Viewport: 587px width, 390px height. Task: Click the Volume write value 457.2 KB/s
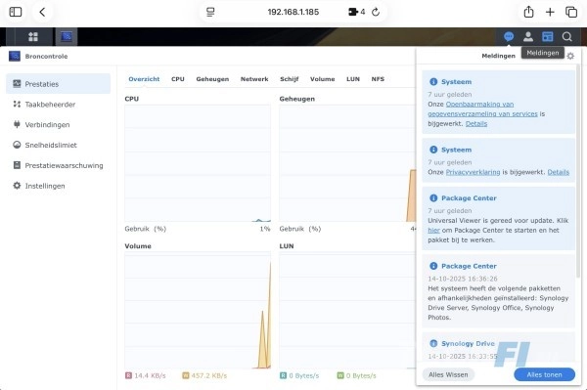click(209, 375)
